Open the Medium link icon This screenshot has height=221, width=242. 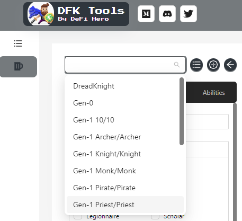(x=146, y=14)
